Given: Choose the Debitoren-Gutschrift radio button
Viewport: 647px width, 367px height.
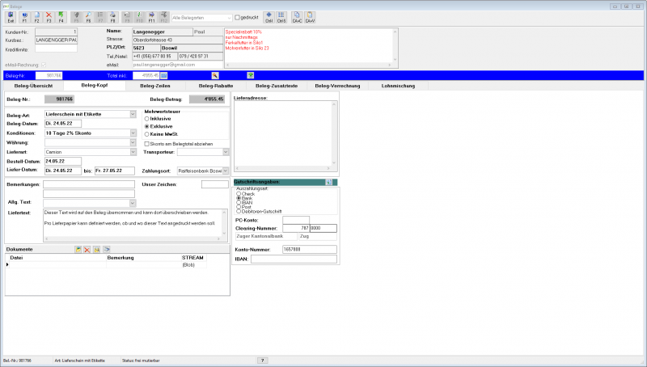Looking at the screenshot, I should [239, 212].
